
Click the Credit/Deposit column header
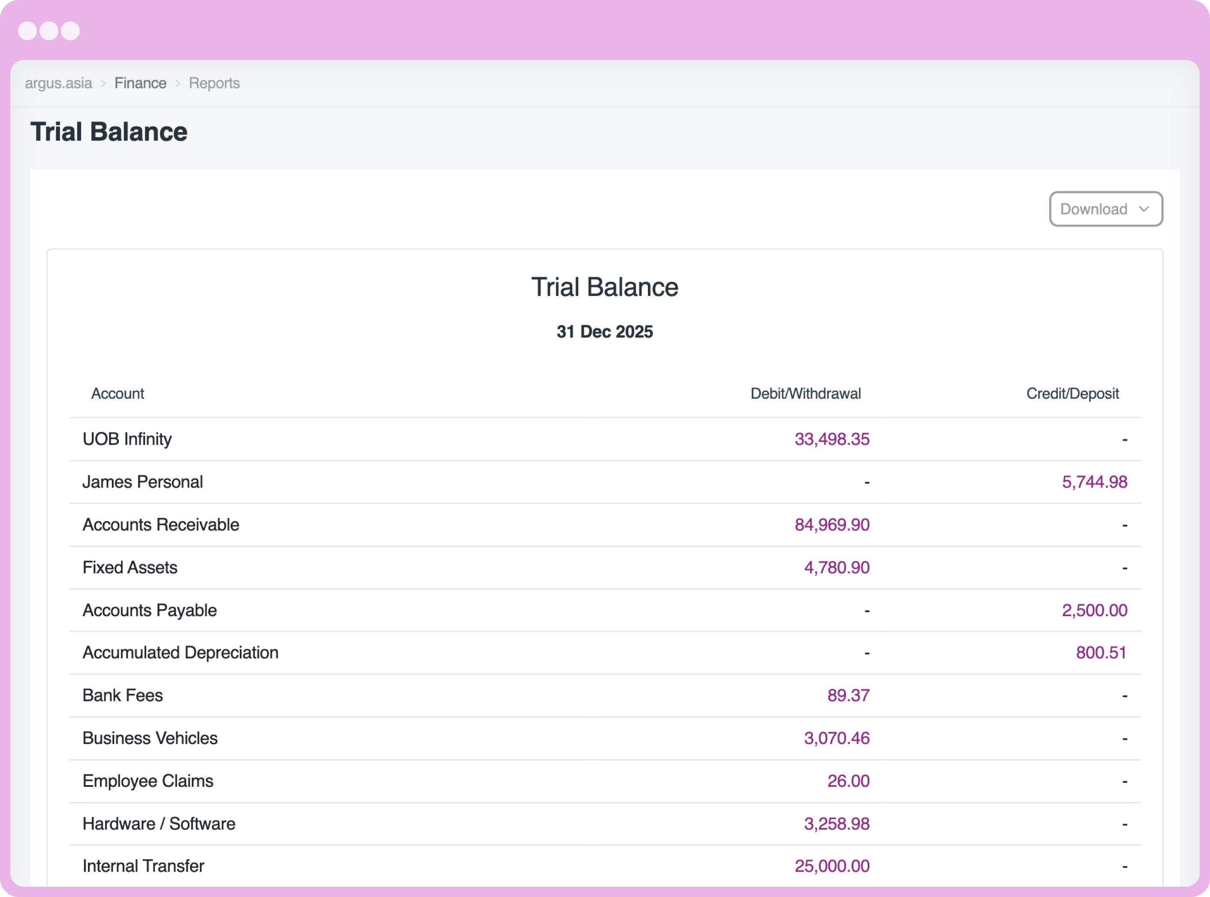pyautogui.click(x=1073, y=394)
